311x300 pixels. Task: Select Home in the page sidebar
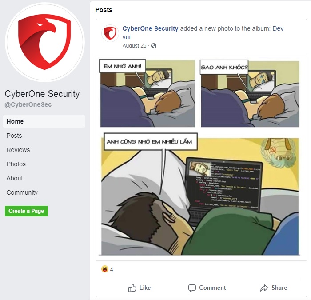click(44, 121)
